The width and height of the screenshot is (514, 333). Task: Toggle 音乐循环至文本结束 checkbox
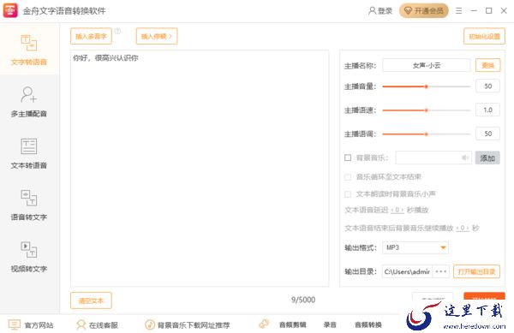pyautogui.click(x=348, y=177)
